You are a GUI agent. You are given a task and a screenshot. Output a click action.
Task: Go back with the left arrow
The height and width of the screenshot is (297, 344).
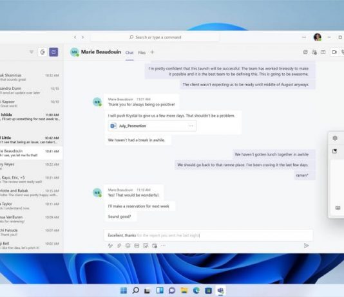(x=75, y=37)
